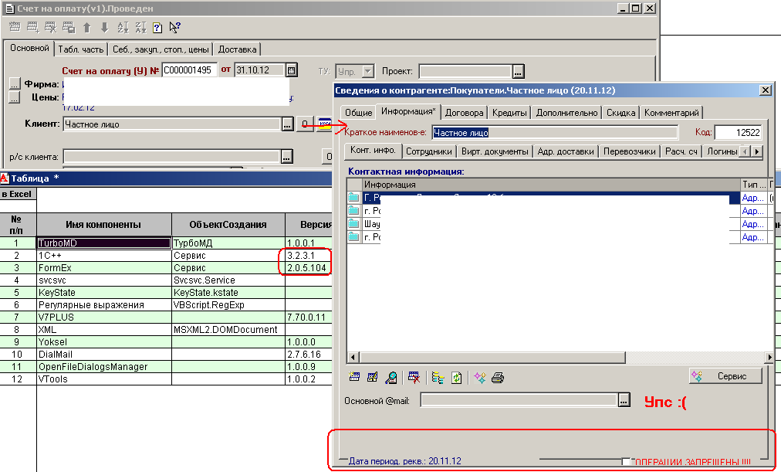Click the refresh document icon in contact toolbar
Image resolution: width=781 pixels, height=472 pixels.
click(x=456, y=378)
